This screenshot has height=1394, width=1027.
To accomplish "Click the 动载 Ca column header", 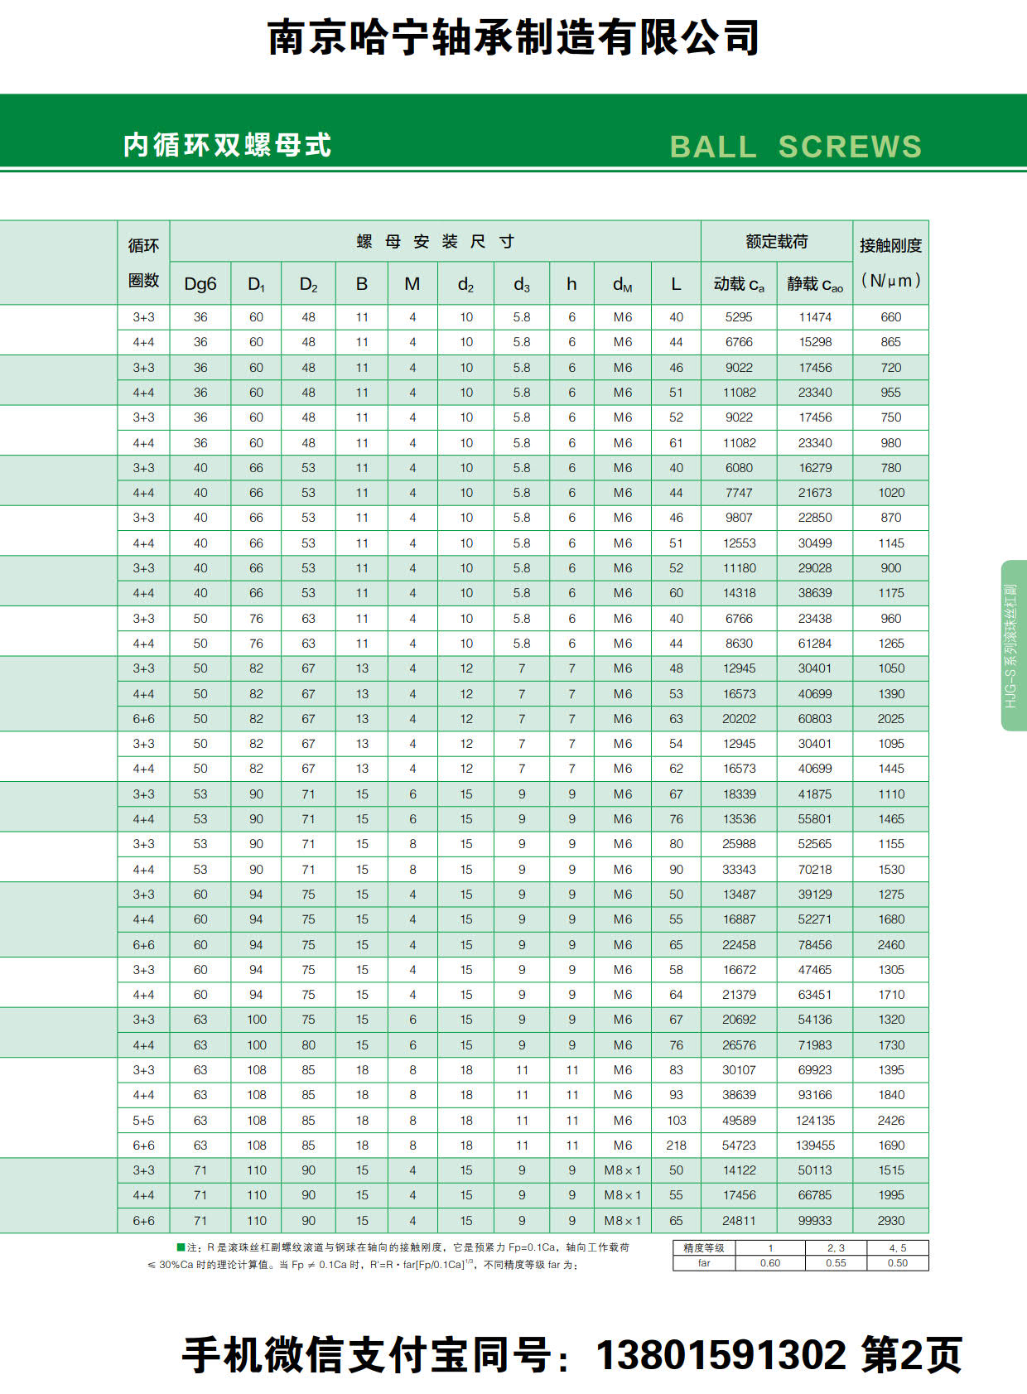I will pyautogui.click(x=739, y=284).
